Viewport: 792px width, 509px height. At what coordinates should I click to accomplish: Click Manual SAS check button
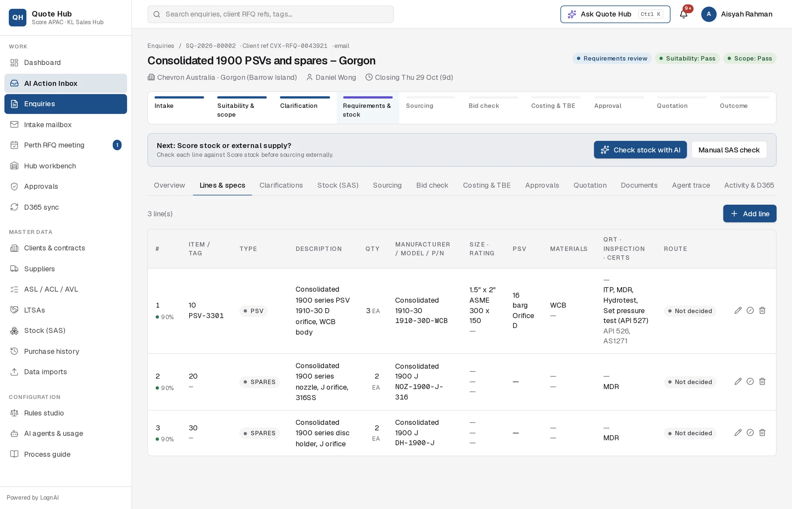(x=729, y=150)
